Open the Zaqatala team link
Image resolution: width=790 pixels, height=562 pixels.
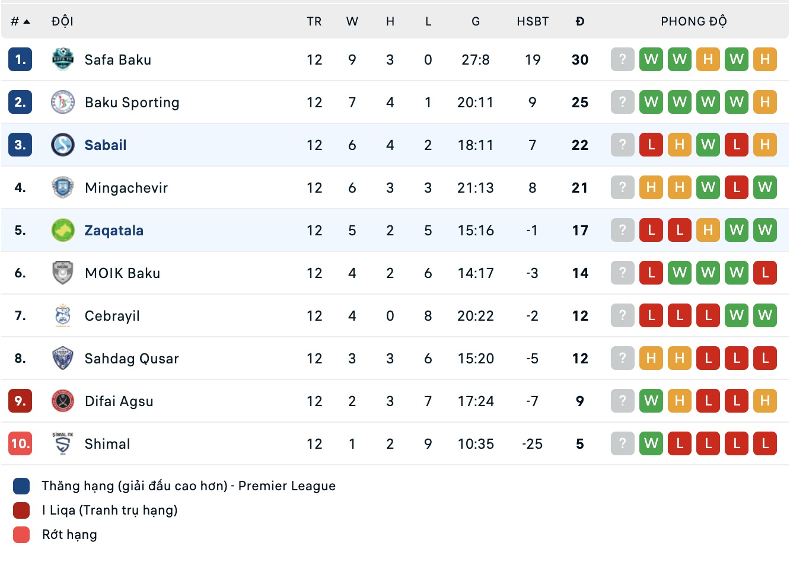click(114, 230)
